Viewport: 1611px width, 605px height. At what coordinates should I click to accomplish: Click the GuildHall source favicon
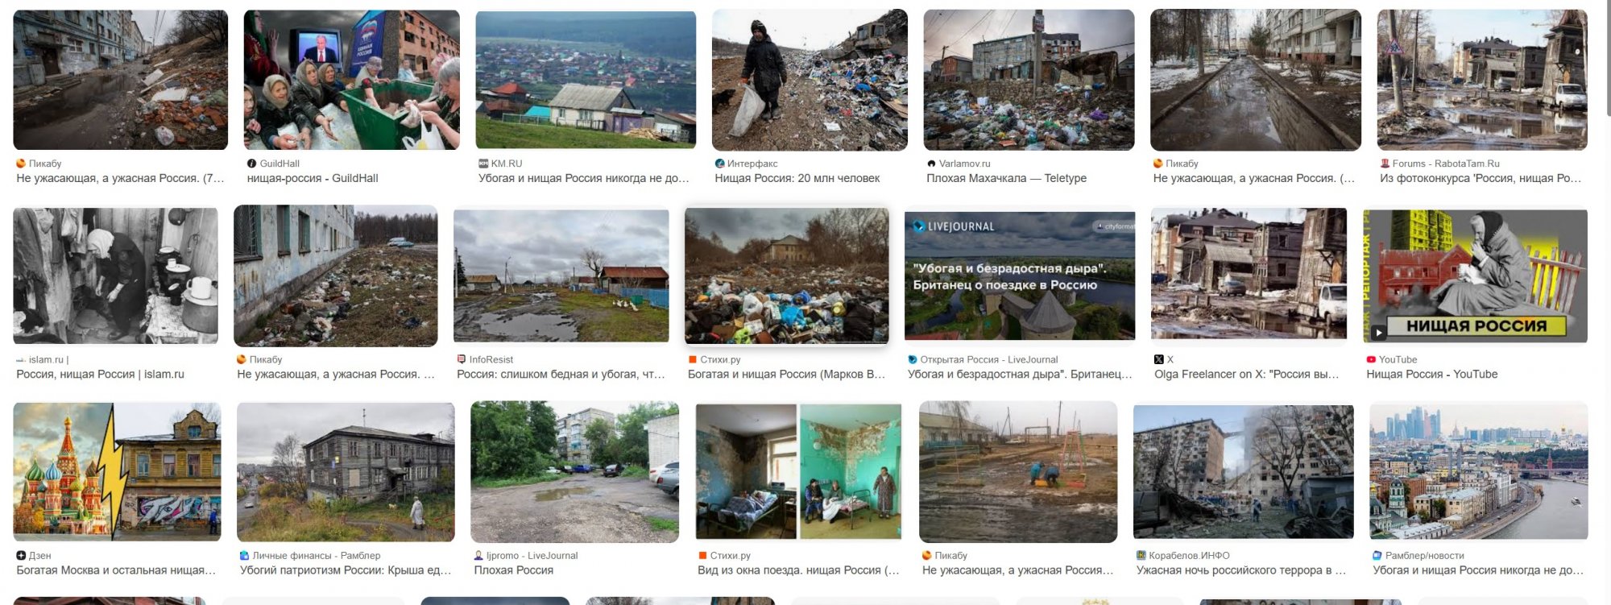[x=251, y=164]
